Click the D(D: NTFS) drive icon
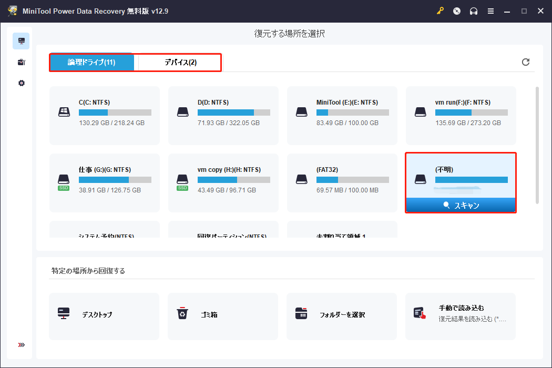552x368 pixels. [x=183, y=112]
